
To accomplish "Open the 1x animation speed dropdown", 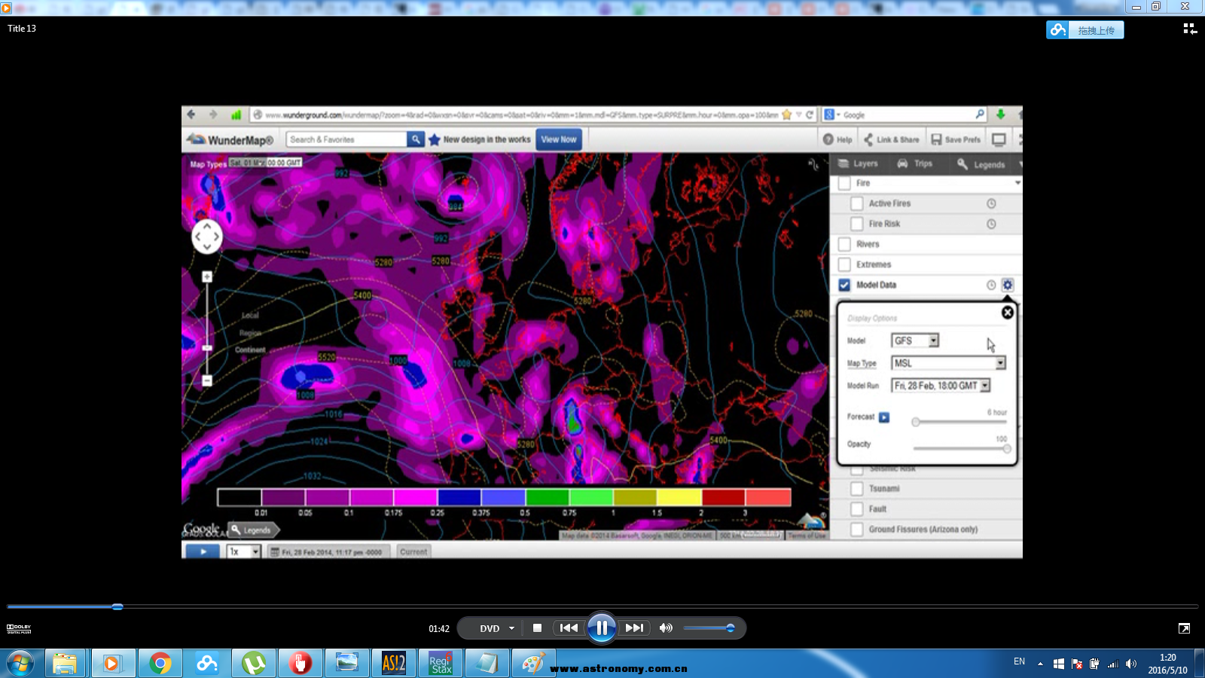I will pos(243,551).
